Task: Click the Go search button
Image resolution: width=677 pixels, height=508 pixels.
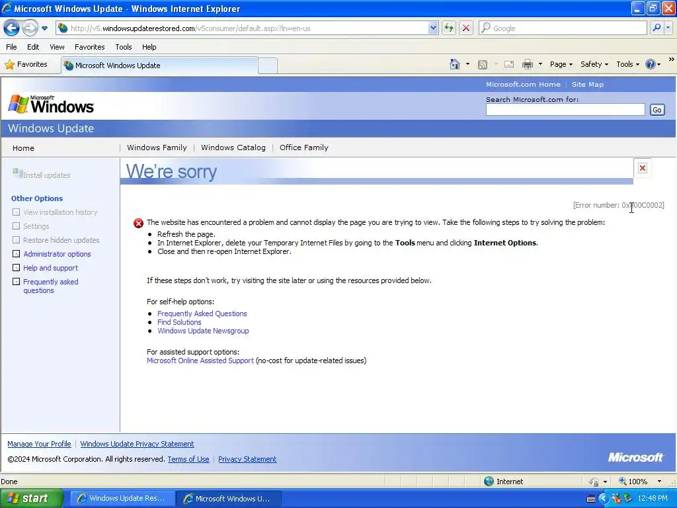Action: pos(657,110)
